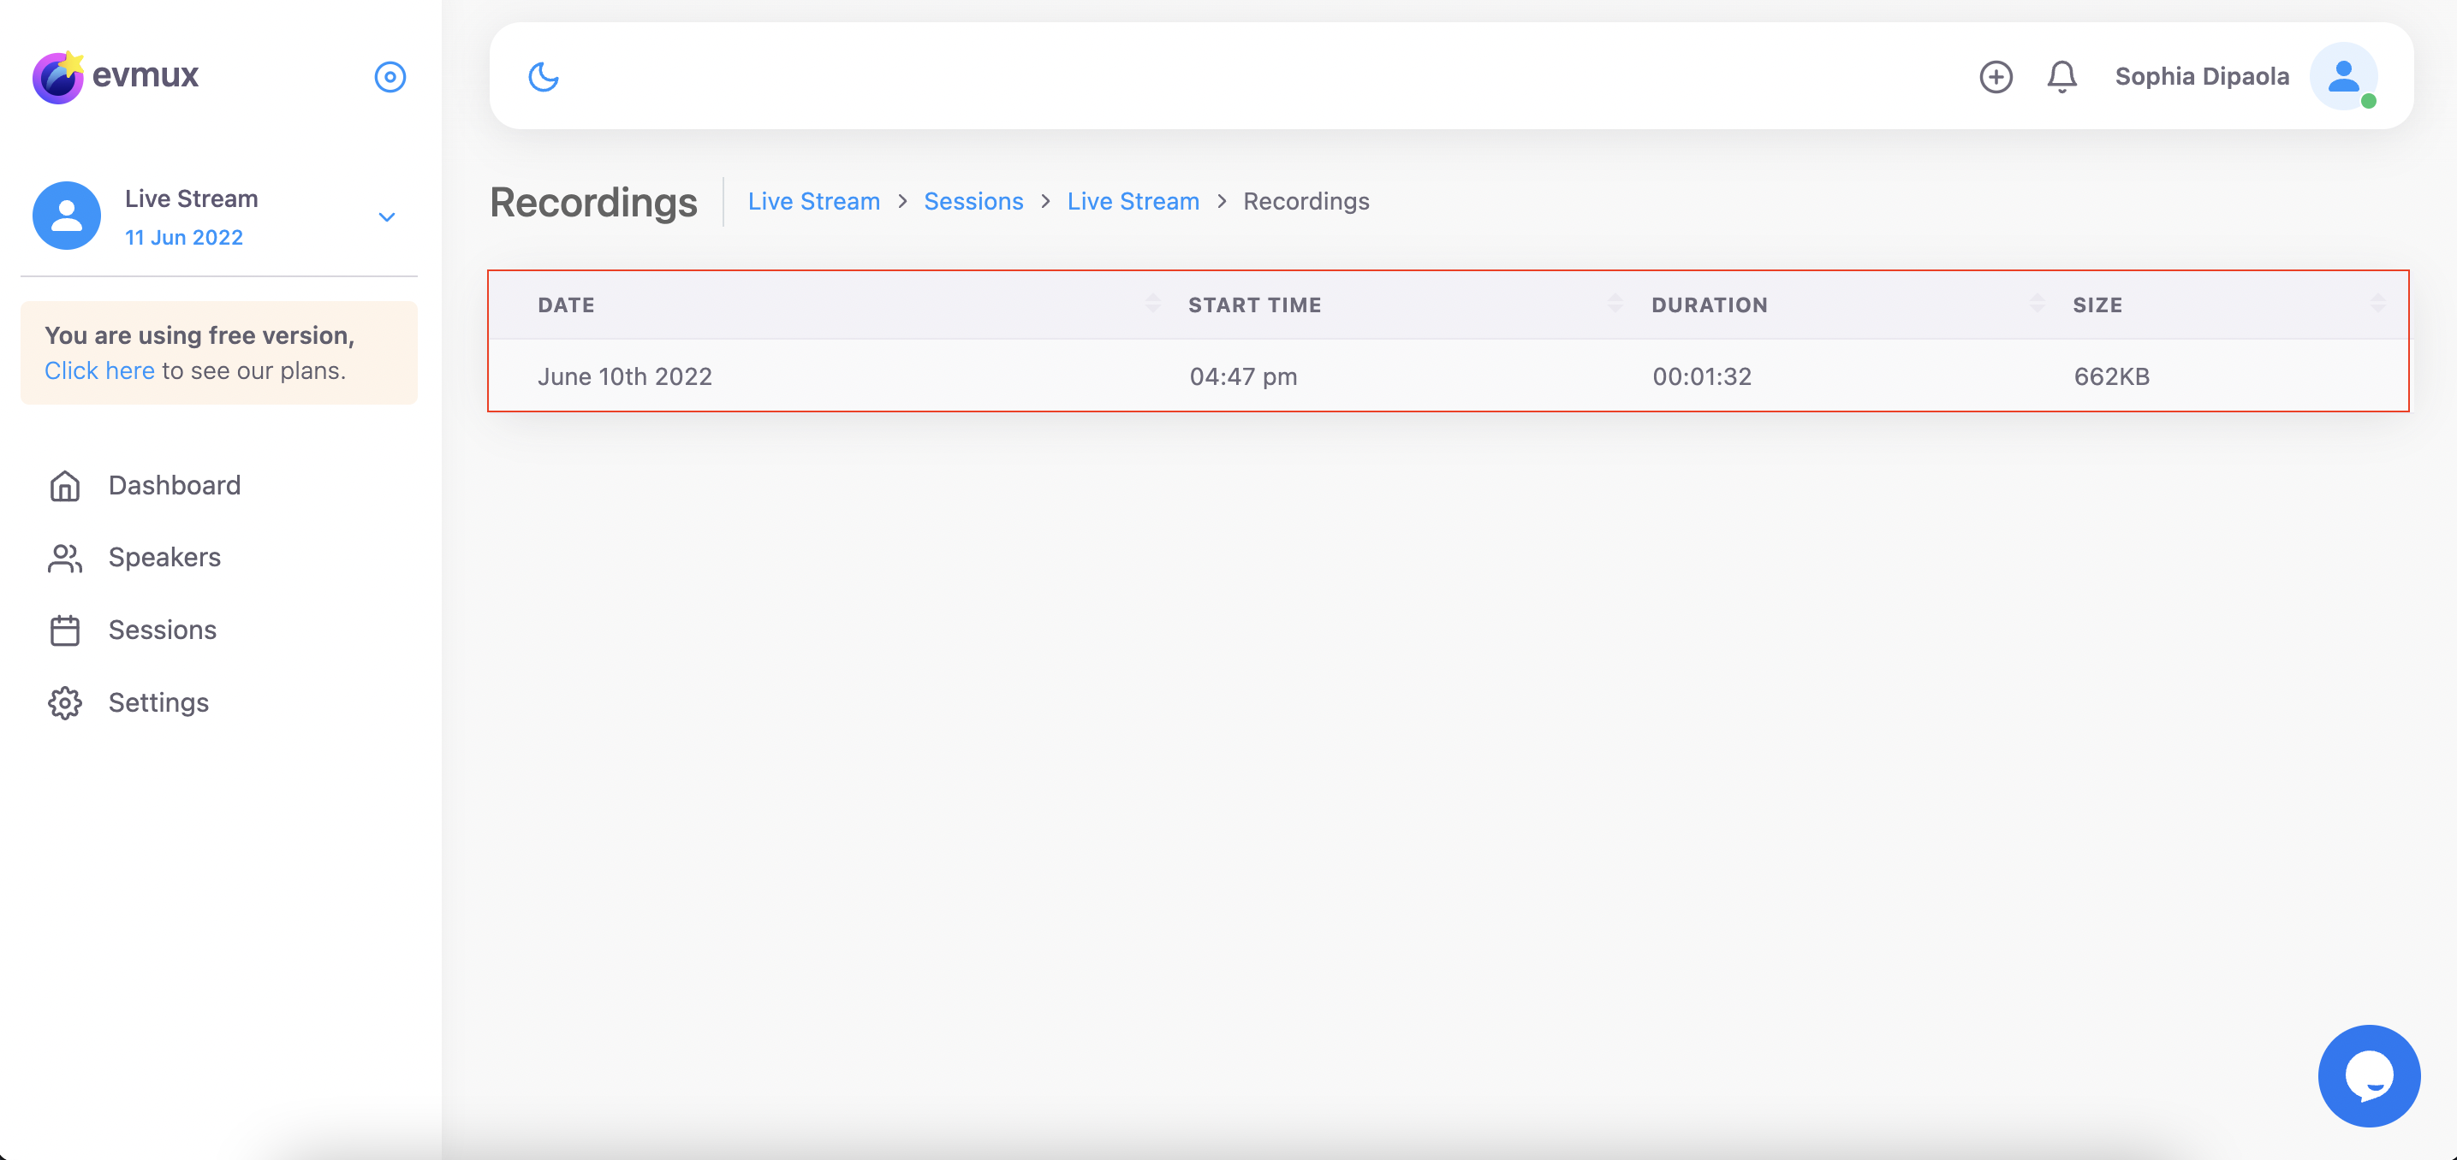2457x1160 pixels.
Task: Sort by DATE column header
Action: 567,305
